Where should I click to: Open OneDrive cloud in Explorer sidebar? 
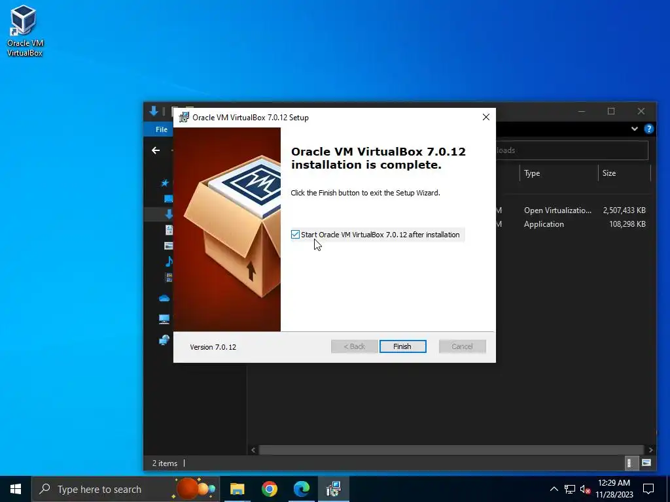tap(164, 298)
